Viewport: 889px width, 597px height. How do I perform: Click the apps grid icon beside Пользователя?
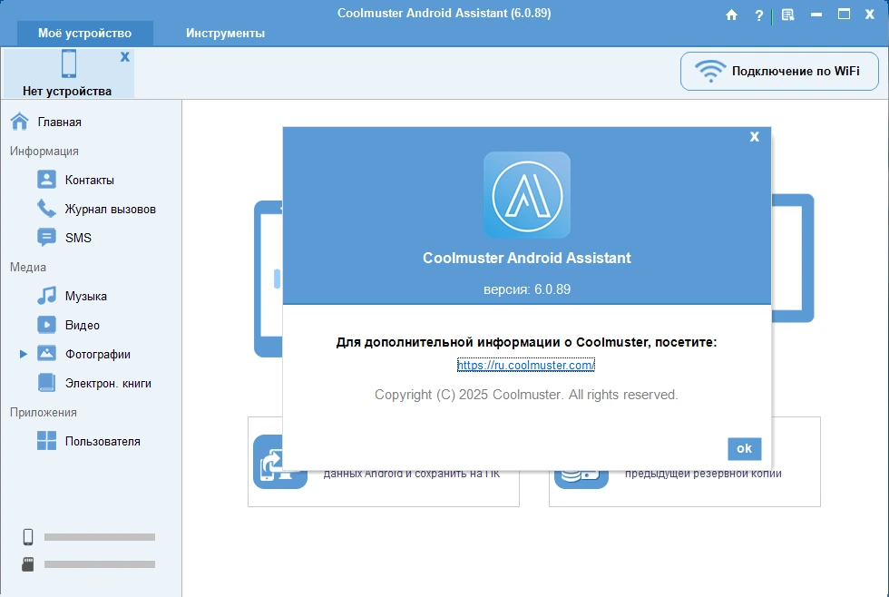coord(46,441)
